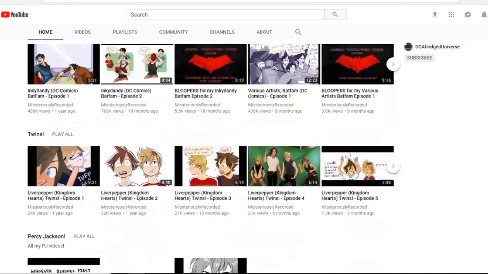Open title 'BLOOPERS for my Inkydandy Batfam Episode 2'

tap(205, 93)
